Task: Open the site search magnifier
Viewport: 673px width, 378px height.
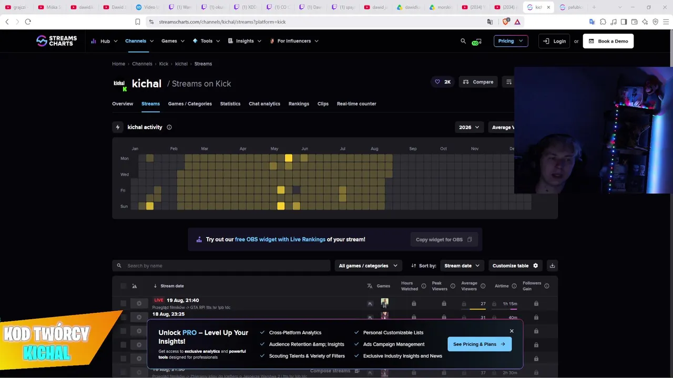Action: (x=463, y=41)
